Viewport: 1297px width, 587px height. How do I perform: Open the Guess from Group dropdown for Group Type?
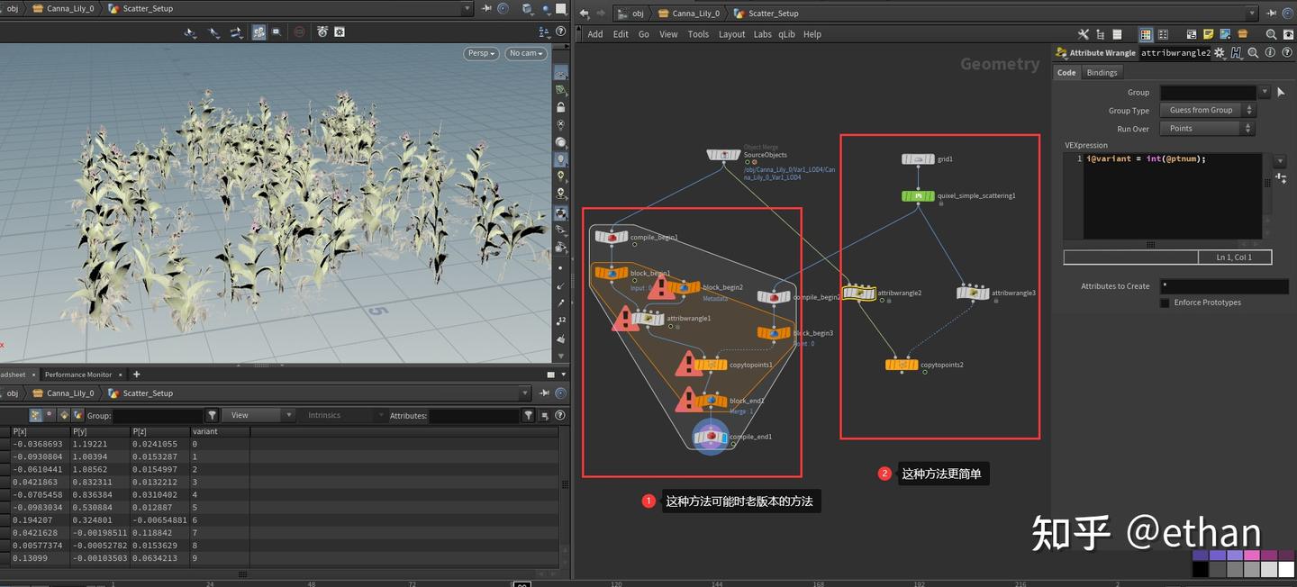click(x=1207, y=110)
